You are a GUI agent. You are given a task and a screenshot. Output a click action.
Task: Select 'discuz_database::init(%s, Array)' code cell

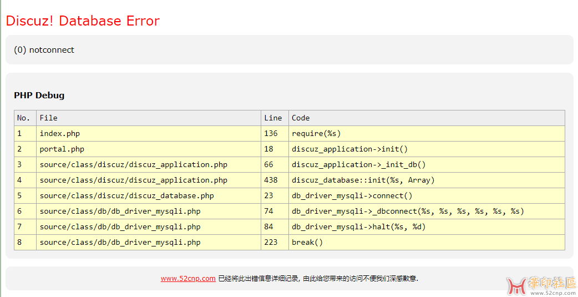427,180
